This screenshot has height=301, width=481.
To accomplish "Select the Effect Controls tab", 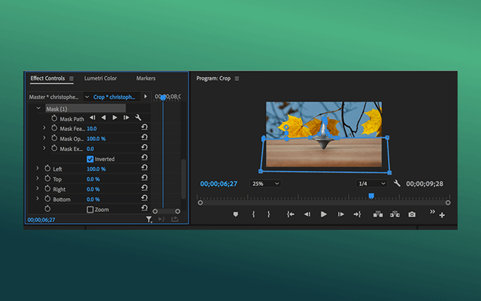I will coord(47,79).
